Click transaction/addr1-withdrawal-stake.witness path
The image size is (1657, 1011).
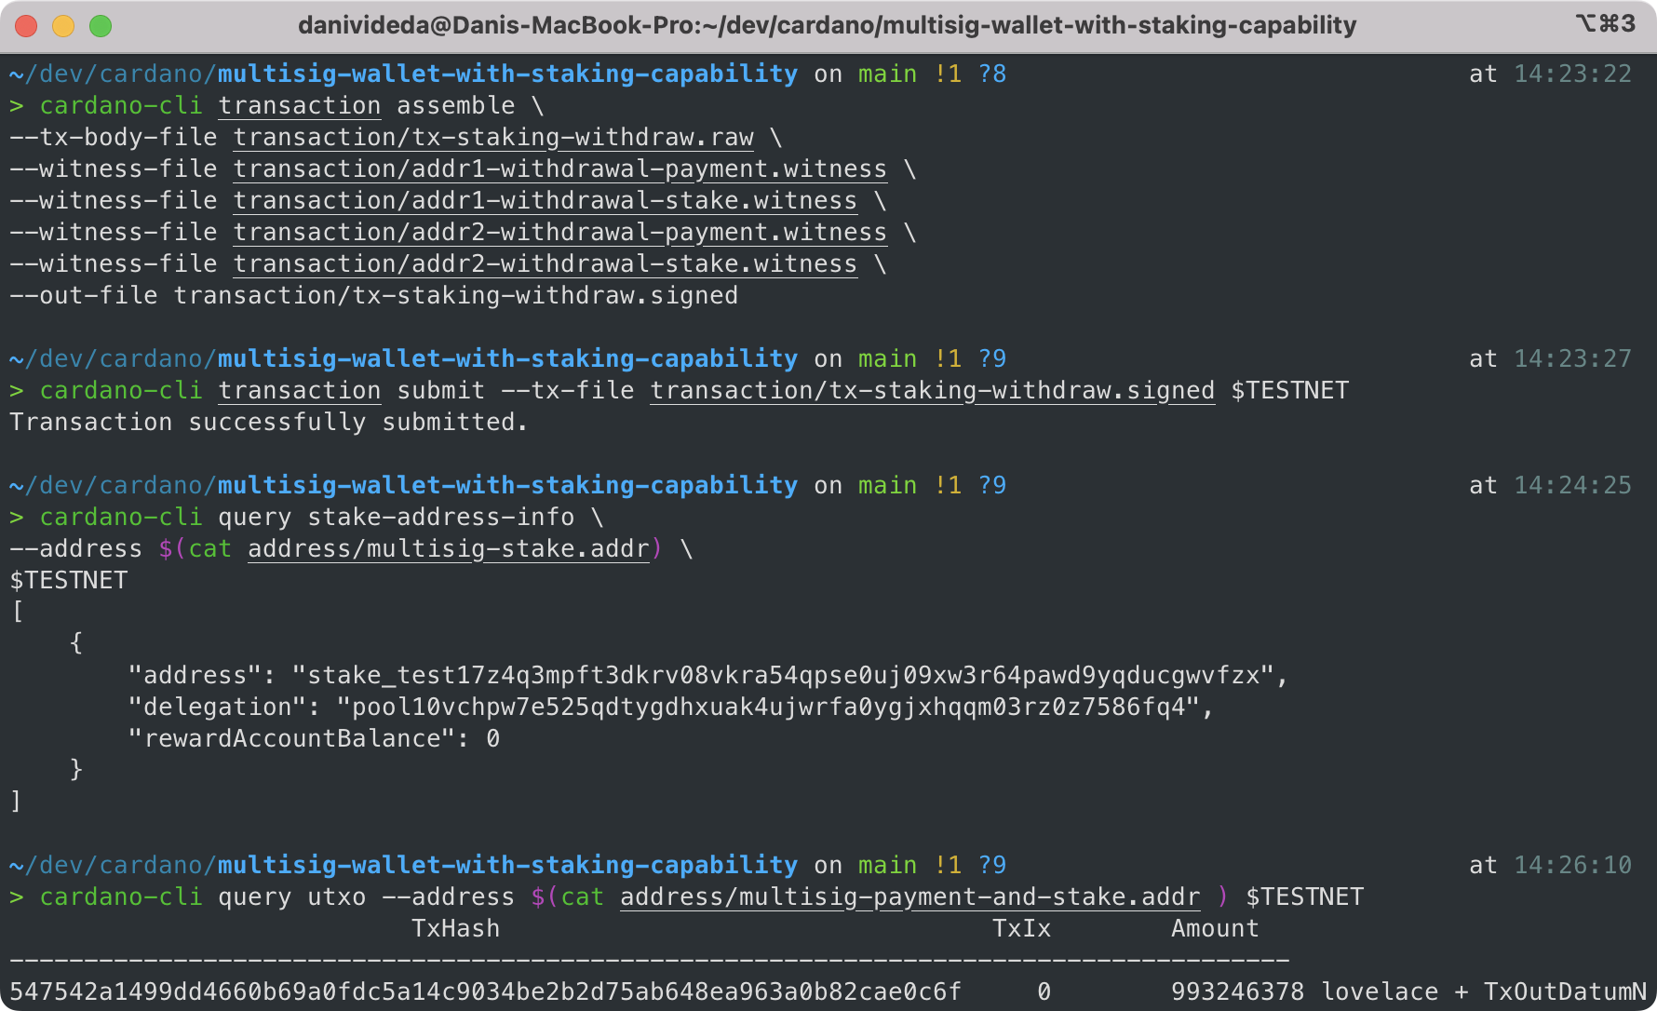pyautogui.click(x=546, y=201)
